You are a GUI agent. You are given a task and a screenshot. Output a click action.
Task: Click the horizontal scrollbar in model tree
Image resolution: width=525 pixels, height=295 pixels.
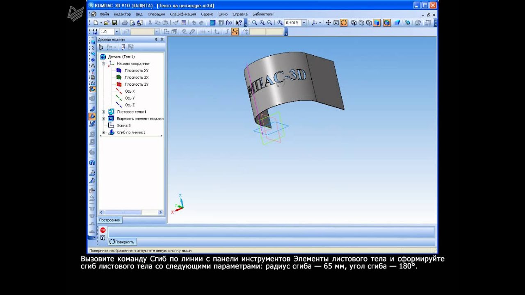pyautogui.click(x=130, y=213)
